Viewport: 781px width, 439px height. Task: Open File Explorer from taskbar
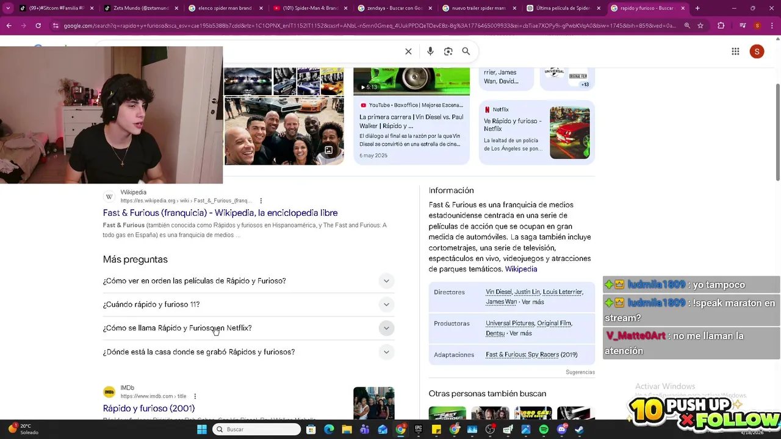[x=347, y=429]
